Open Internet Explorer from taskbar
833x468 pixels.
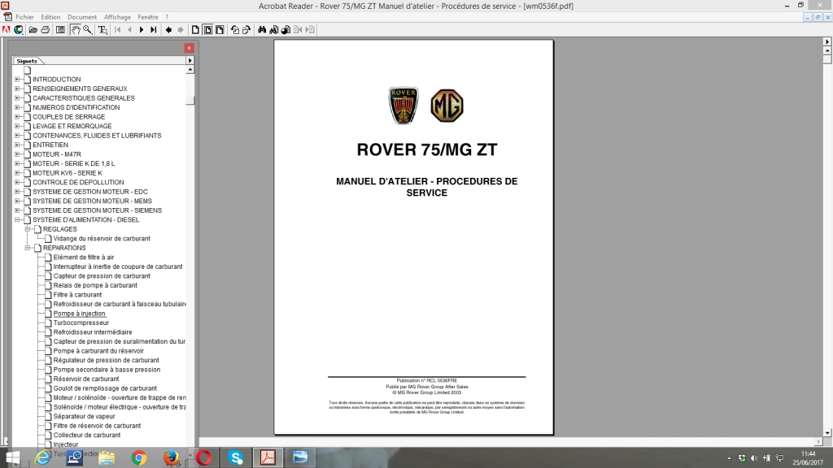(x=42, y=457)
